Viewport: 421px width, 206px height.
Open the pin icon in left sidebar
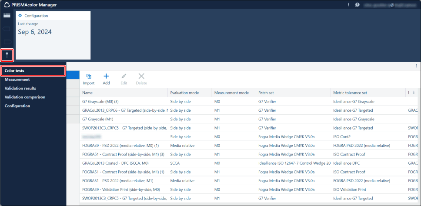pos(7,55)
